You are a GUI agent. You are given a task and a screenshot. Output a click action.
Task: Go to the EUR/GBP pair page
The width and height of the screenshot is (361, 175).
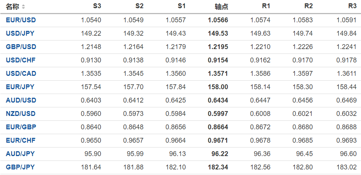point(21,127)
